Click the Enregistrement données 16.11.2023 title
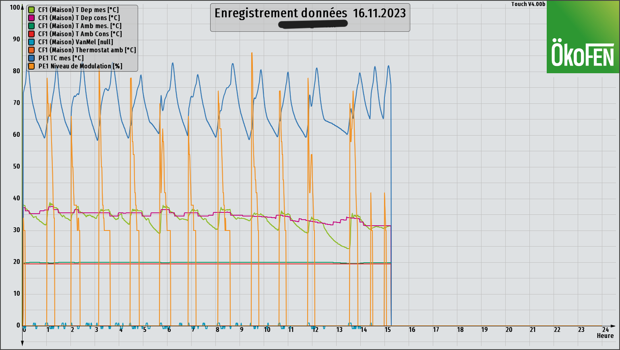The height and width of the screenshot is (350, 620). 310,13
